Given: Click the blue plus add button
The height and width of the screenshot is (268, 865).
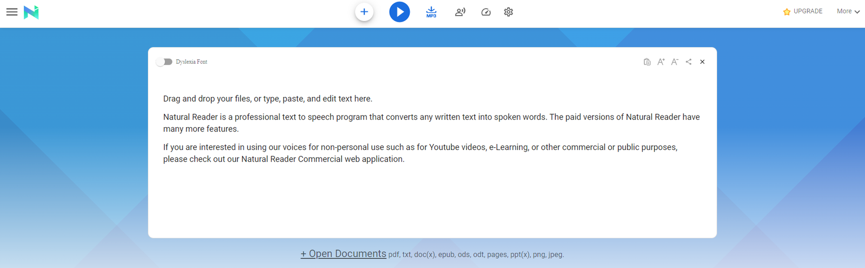Looking at the screenshot, I should (364, 12).
